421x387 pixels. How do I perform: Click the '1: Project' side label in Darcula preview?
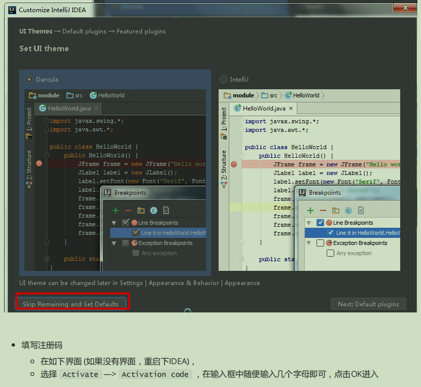tap(29, 119)
